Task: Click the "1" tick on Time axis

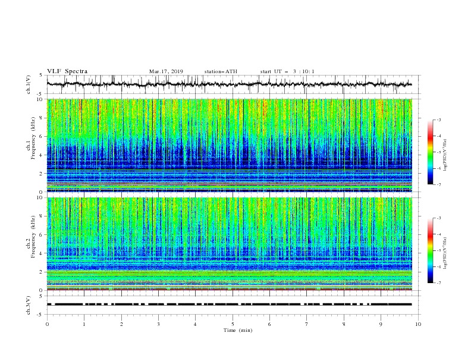Action: point(84,324)
